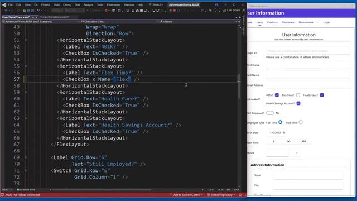
Task: Click the account profile badge
Action: click(216, 5)
